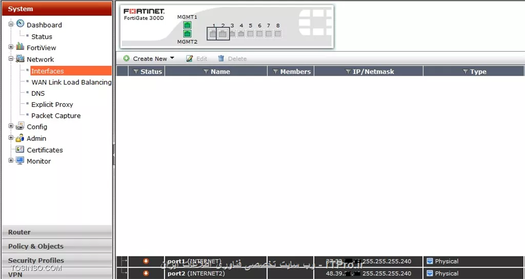Click the Status column filter icon
This screenshot has height=279, width=525.
click(x=136, y=72)
